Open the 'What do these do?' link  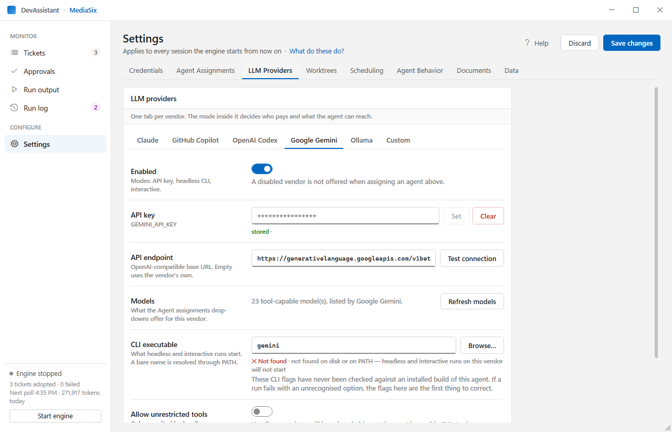[x=317, y=51]
